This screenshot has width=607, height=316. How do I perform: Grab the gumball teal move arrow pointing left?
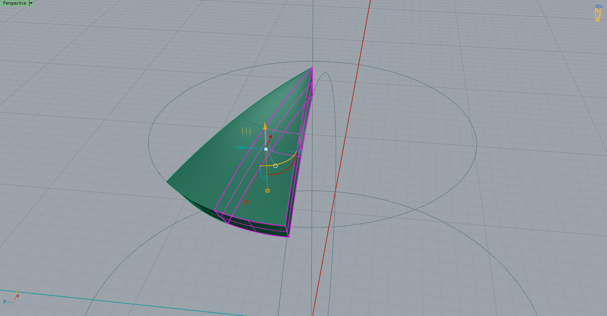tap(241, 147)
